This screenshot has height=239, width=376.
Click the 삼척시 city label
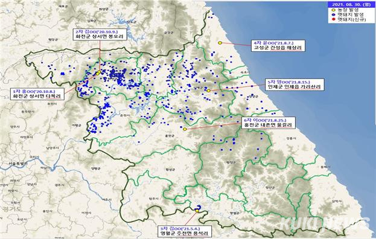[x=337, y=202]
